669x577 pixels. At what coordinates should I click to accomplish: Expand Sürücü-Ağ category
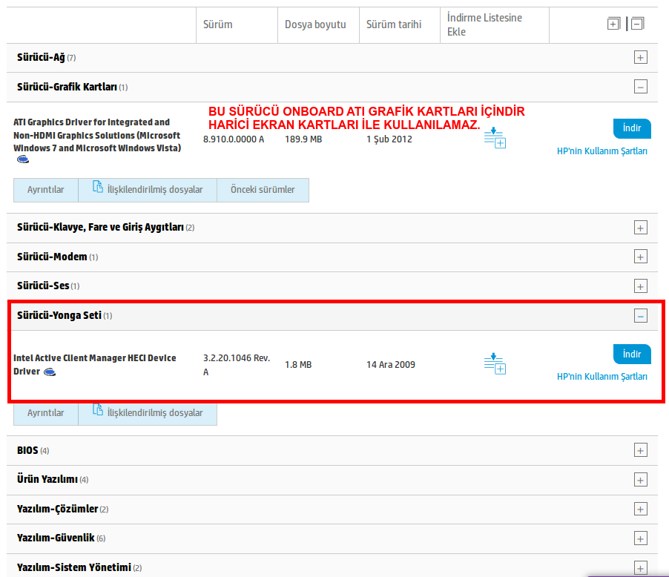640,57
